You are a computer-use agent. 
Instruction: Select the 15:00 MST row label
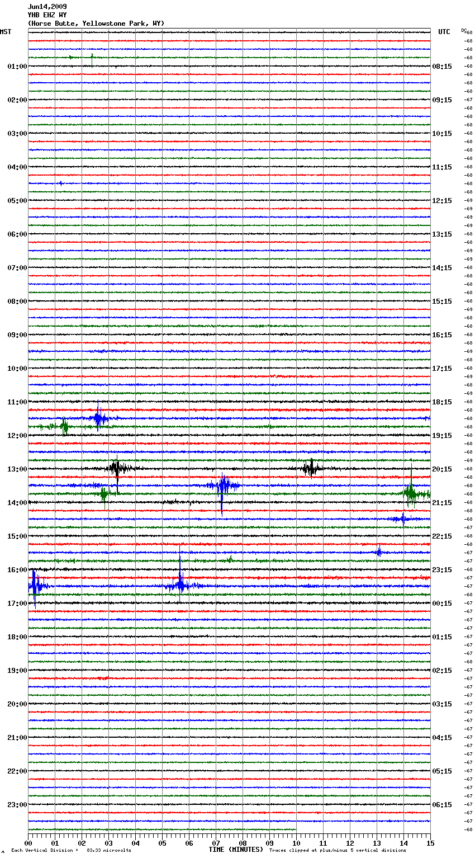click(x=17, y=536)
